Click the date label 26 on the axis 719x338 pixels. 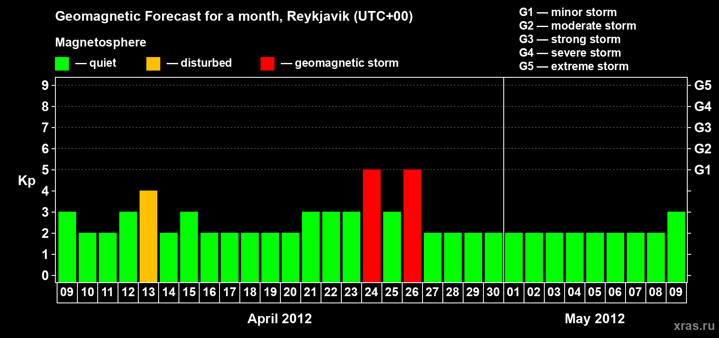point(412,292)
